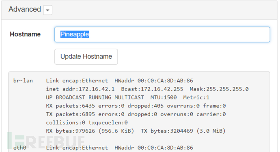Click the highlighted Pineapple text
Image resolution: width=280 pixels, height=152 pixels.
click(75, 34)
